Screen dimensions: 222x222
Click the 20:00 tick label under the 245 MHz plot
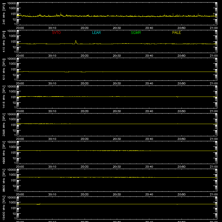point(20,28)
